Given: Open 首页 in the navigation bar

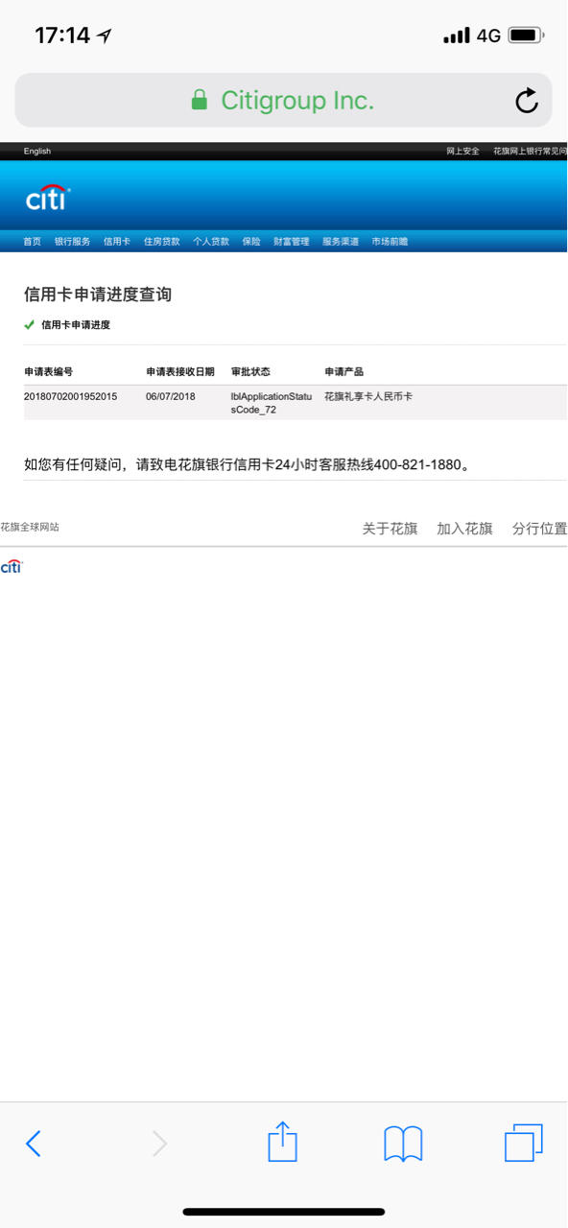Looking at the screenshot, I should pyautogui.click(x=33, y=242).
